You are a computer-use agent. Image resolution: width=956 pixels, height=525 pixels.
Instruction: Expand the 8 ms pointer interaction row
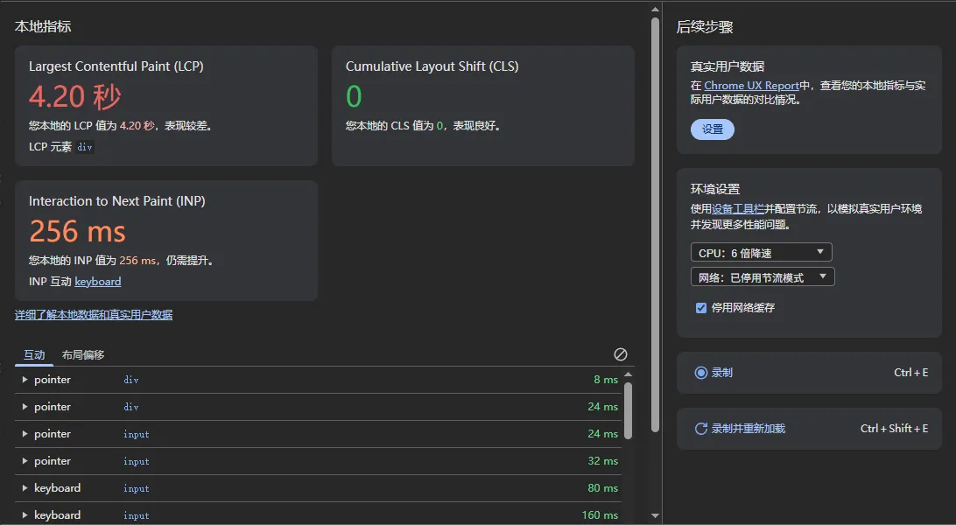click(x=25, y=380)
